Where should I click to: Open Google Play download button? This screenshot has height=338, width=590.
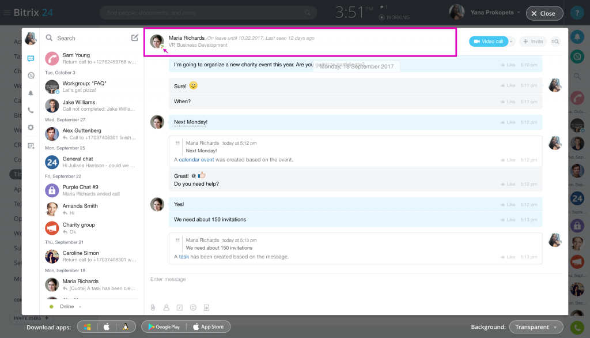(x=164, y=326)
